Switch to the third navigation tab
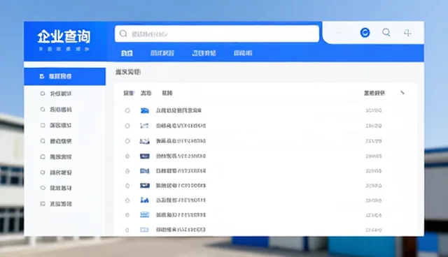Viewport: 448px width, 257px height. point(204,53)
